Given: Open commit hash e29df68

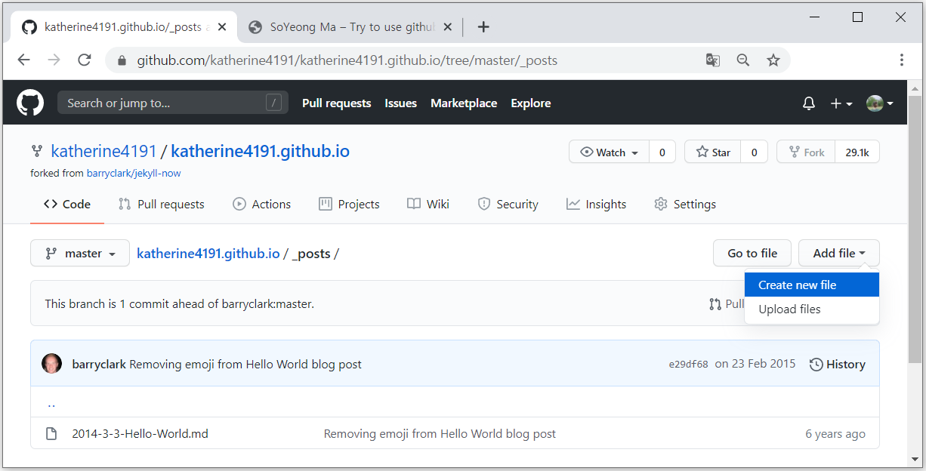Looking at the screenshot, I should pos(688,365).
